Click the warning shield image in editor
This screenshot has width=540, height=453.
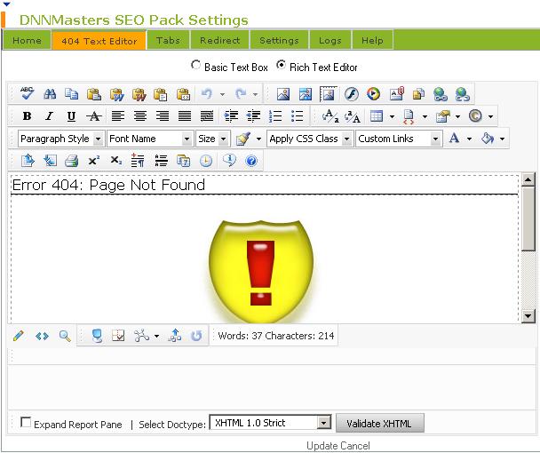point(261,271)
